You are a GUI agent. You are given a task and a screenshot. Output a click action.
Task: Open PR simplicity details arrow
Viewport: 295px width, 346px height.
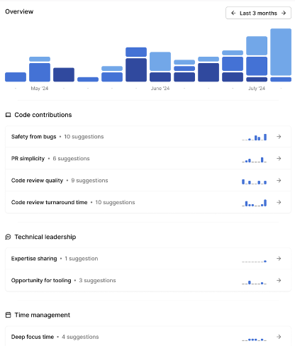(x=279, y=158)
